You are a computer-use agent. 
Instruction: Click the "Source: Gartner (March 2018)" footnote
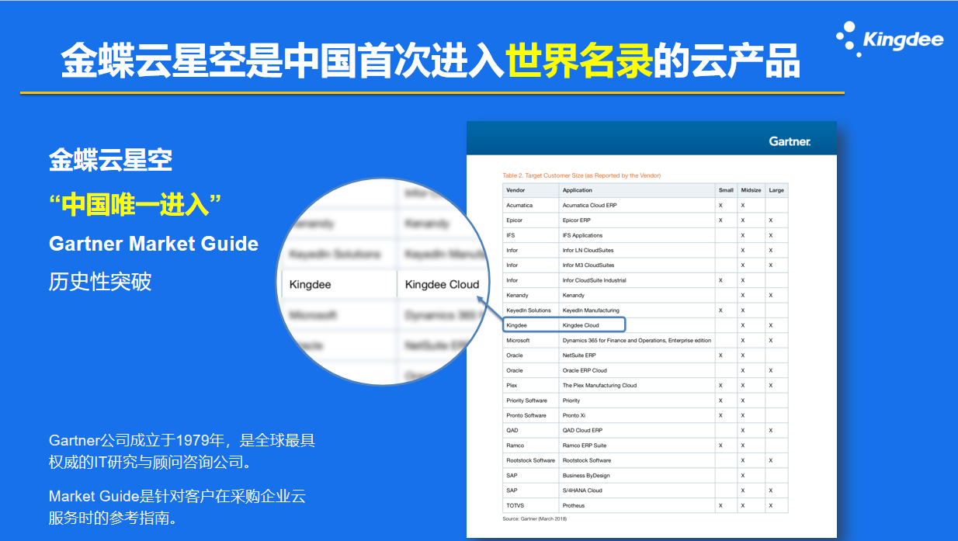pos(535,518)
